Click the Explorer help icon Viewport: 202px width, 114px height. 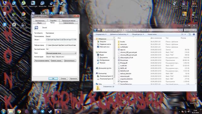194,34
